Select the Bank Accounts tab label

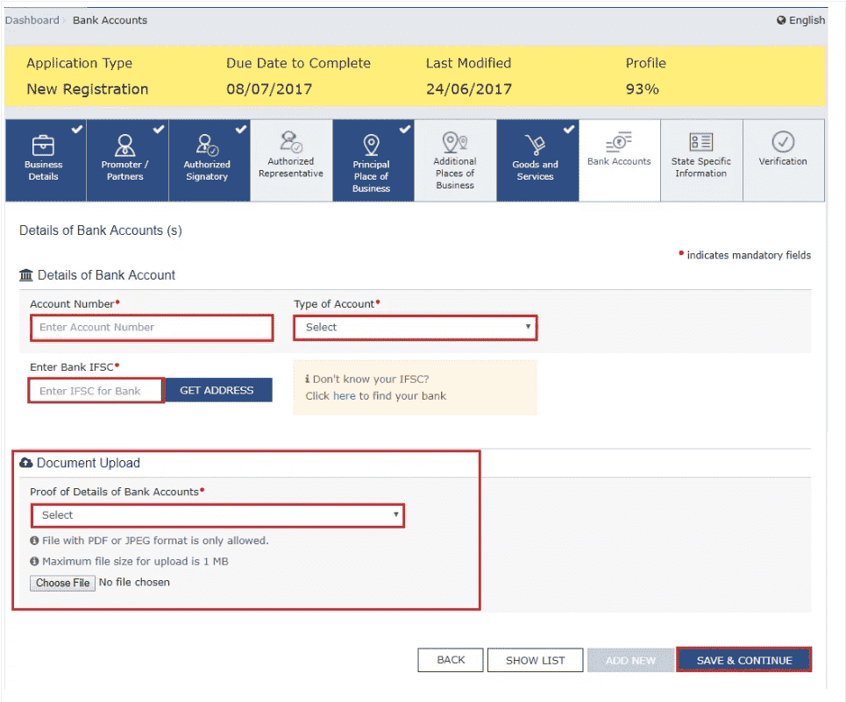click(619, 161)
